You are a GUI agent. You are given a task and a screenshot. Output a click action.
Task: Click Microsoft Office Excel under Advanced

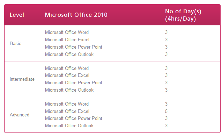pos(67,111)
